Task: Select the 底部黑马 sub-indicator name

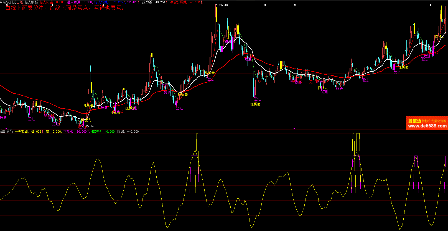Action: point(7,132)
